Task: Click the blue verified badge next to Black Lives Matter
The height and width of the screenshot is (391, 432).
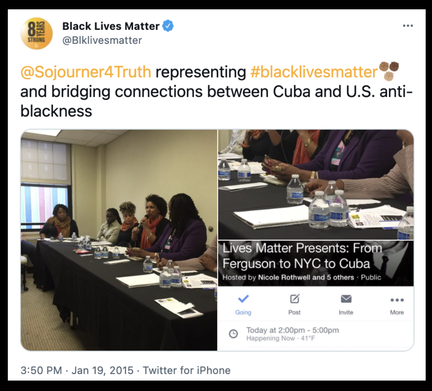Action: tap(168, 26)
